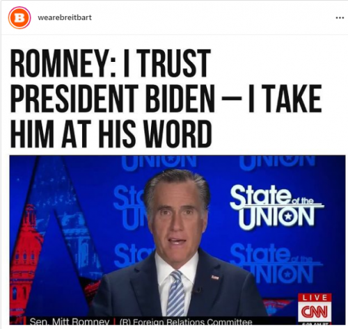Click the I TAKE headline text
348x329 pixels.
(285, 99)
